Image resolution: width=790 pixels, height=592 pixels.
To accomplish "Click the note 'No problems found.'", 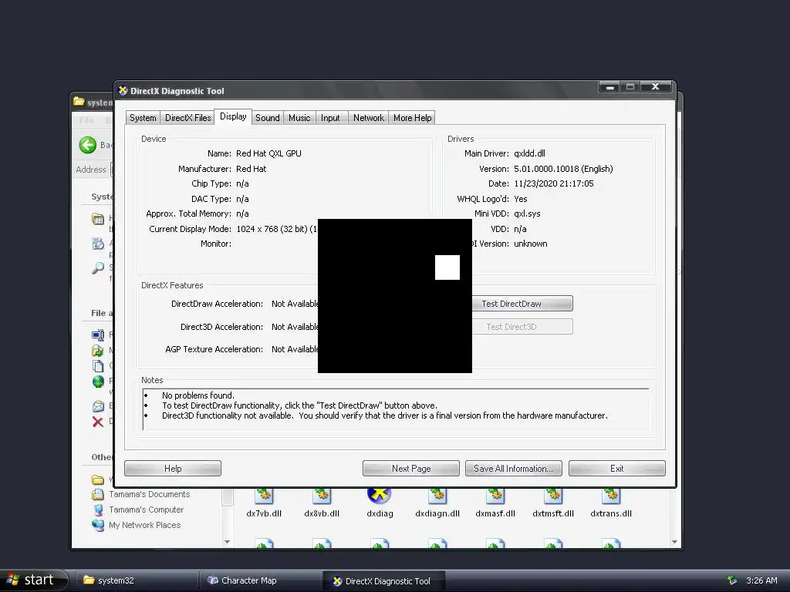I will coord(198,395).
